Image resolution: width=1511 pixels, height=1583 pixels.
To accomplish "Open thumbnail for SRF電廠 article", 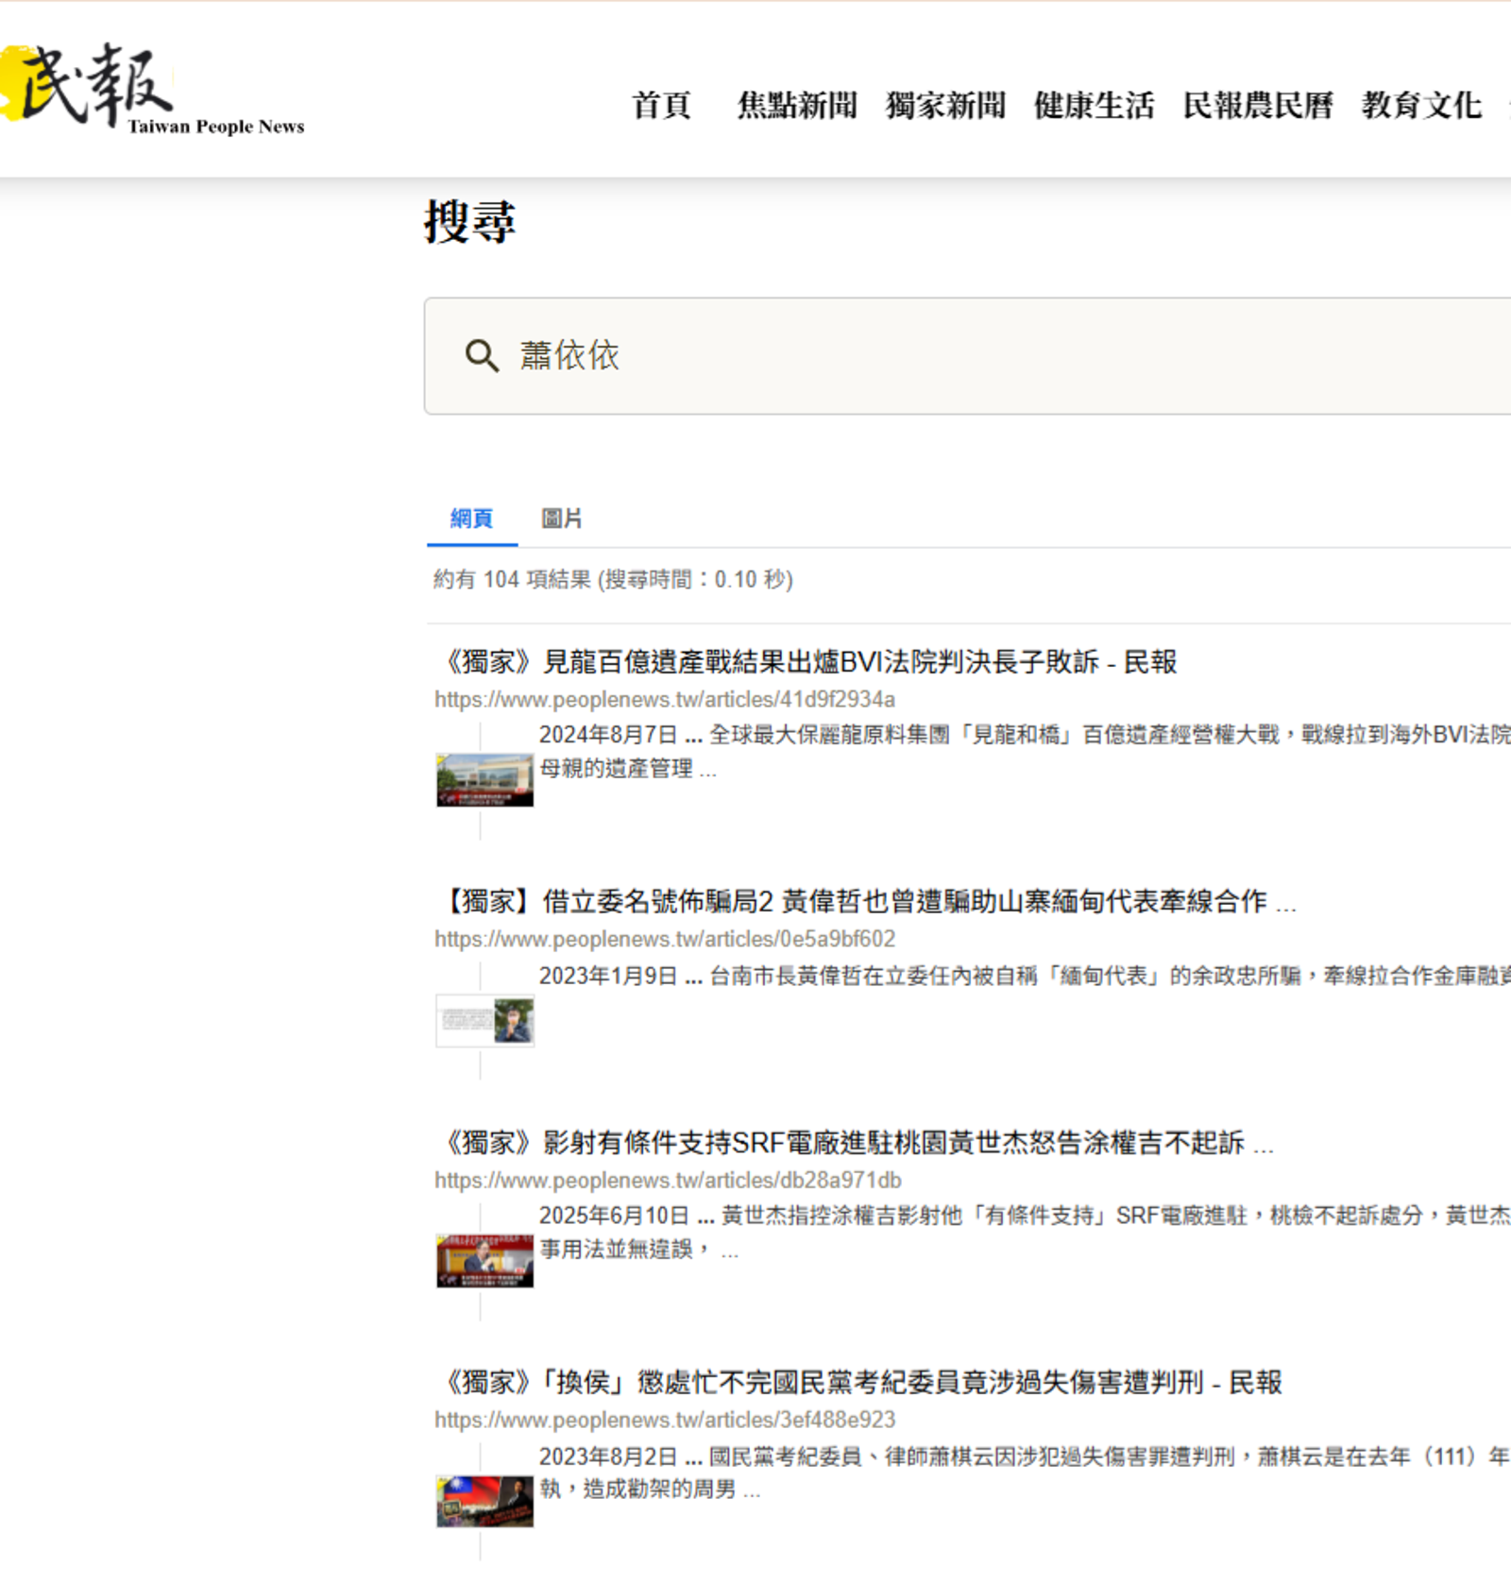I will 484,1261.
